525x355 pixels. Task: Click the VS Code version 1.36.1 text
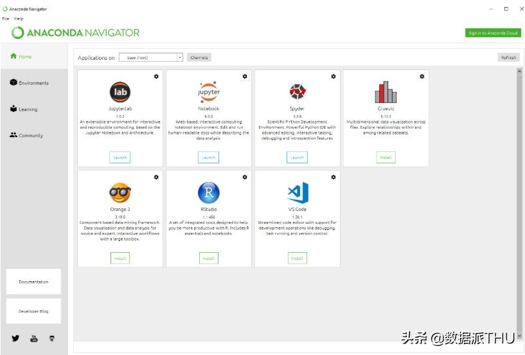(x=298, y=217)
